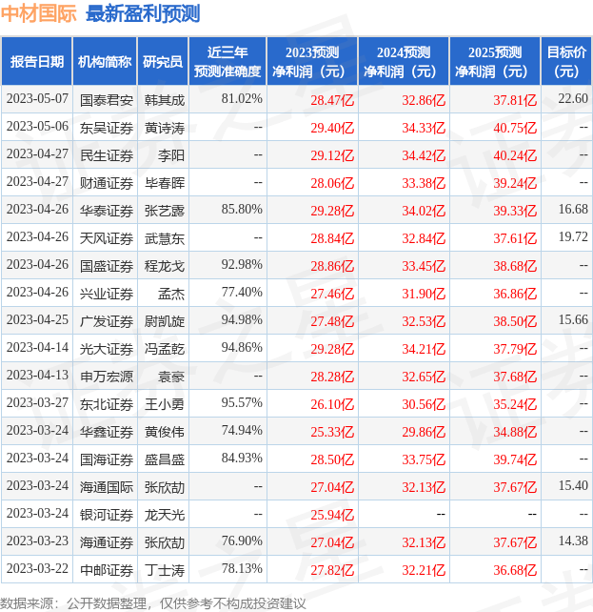
Task: Select the 最新盈利预测 heading
Action: pos(143,13)
